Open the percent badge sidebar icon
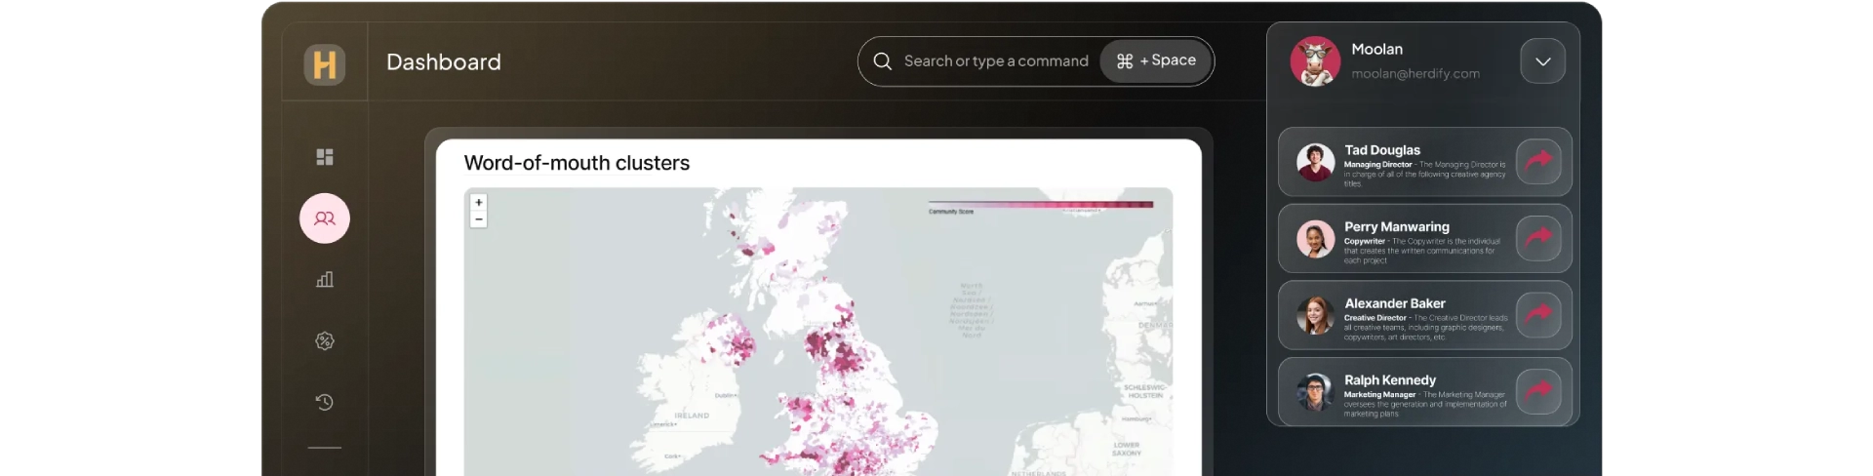The height and width of the screenshot is (476, 1873). [x=325, y=340]
